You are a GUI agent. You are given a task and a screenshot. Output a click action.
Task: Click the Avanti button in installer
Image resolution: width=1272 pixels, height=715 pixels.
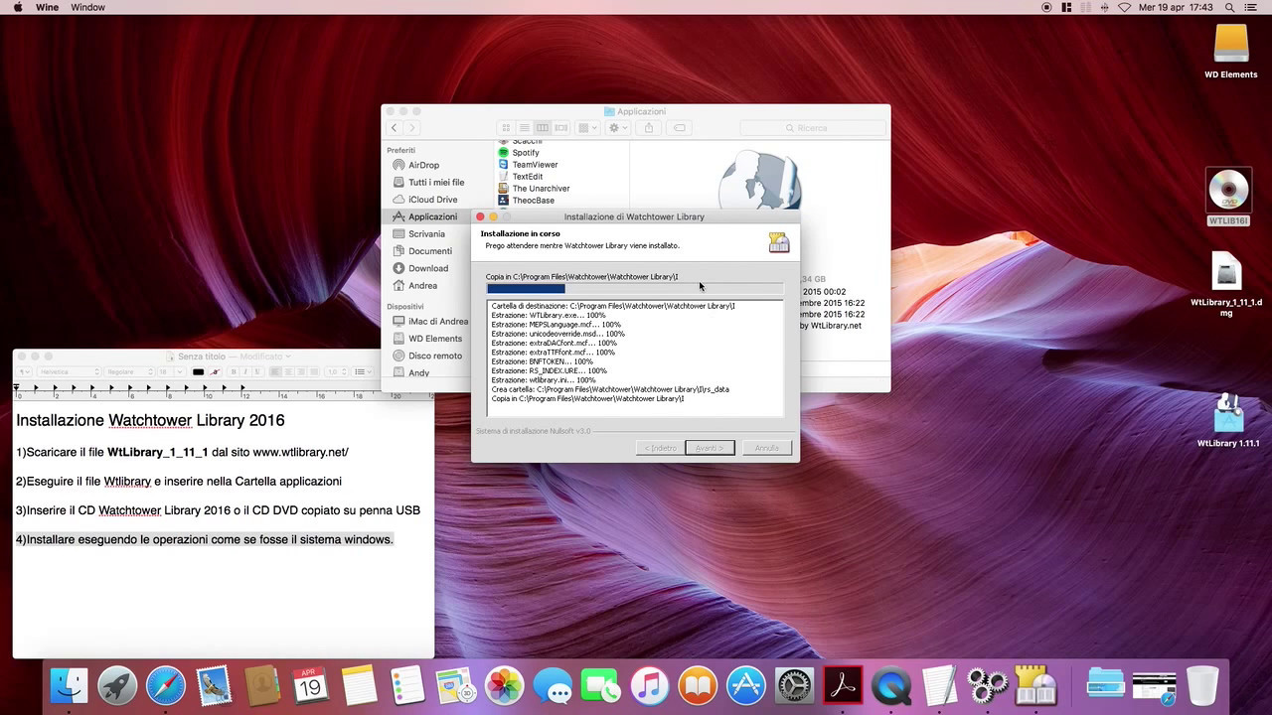click(x=710, y=448)
